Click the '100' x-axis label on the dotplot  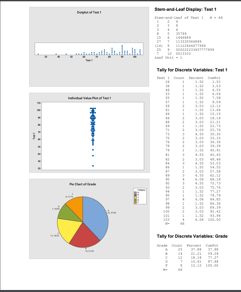pos(135,57)
